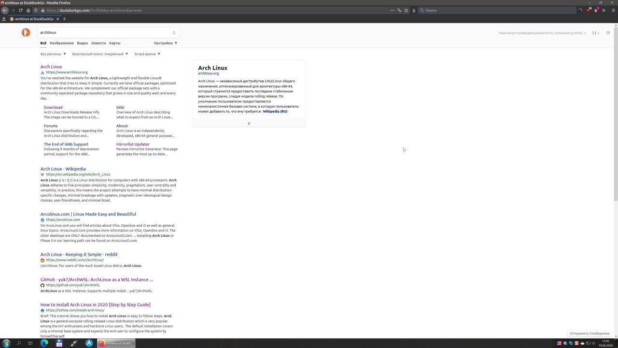Open GitHub yuk7/ArchWSL result

[97, 279]
